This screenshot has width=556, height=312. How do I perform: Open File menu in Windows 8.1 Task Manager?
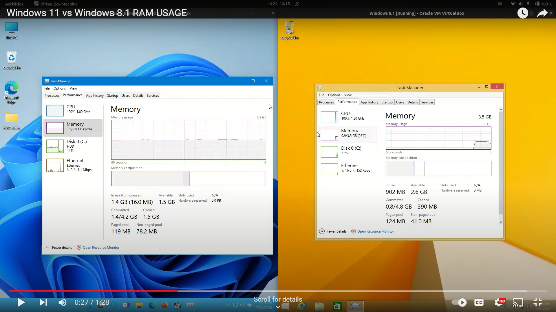[x=321, y=95]
